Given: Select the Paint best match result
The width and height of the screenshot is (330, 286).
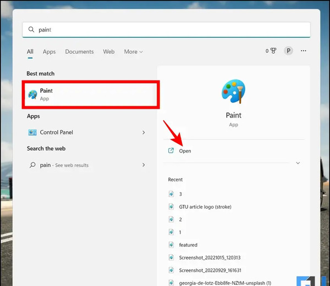Looking at the screenshot, I should [91, 94].
